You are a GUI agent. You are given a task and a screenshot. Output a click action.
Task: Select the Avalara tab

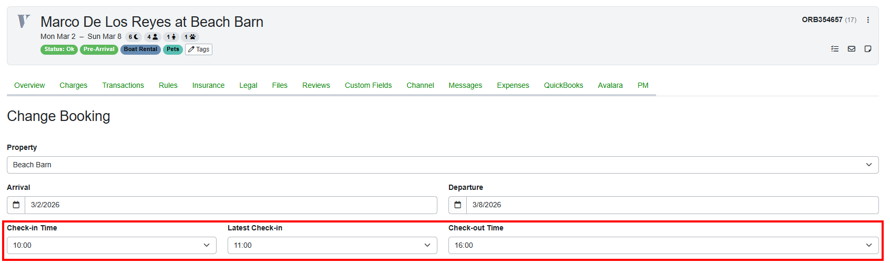click(x=610, y=85)
